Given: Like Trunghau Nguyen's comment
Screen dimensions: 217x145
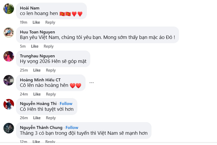Looking at the screenshot, I should coord(37,70).
